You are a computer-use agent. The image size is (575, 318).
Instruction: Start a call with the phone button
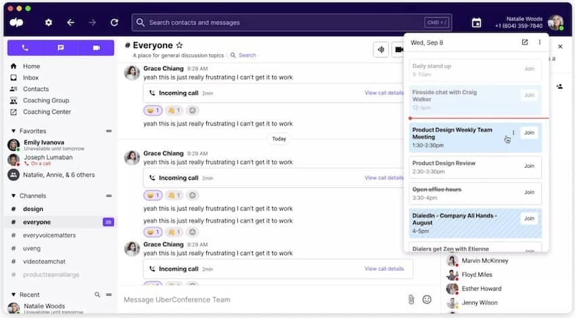point(25,47)
